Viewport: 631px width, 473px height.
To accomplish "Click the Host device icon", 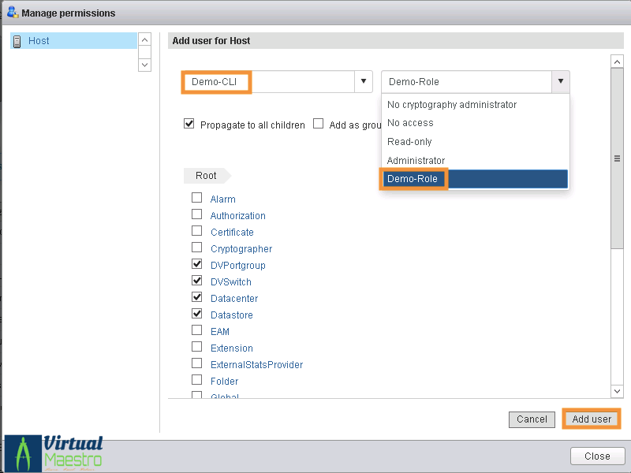I will click(17, 41).
